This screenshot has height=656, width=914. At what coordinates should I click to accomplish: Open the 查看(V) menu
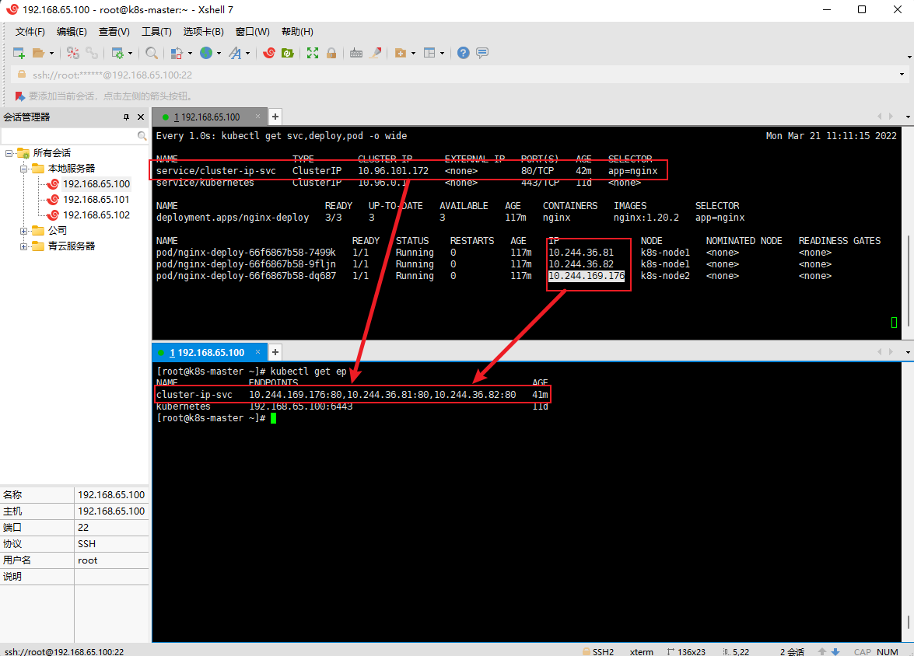tap(114, 31)
